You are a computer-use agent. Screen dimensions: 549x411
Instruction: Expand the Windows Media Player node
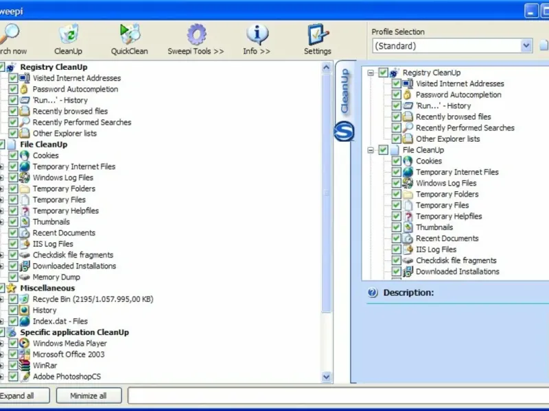pos(1,344)
